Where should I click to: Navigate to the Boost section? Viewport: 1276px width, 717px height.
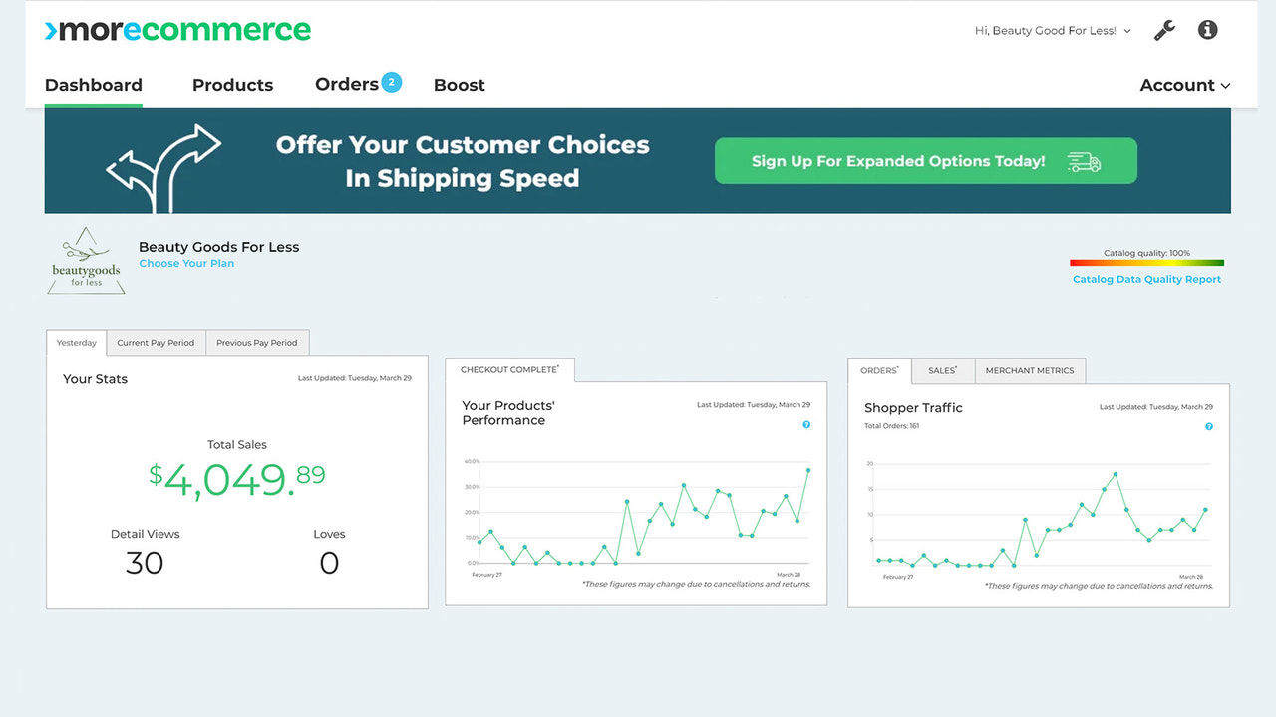point(459,85)
